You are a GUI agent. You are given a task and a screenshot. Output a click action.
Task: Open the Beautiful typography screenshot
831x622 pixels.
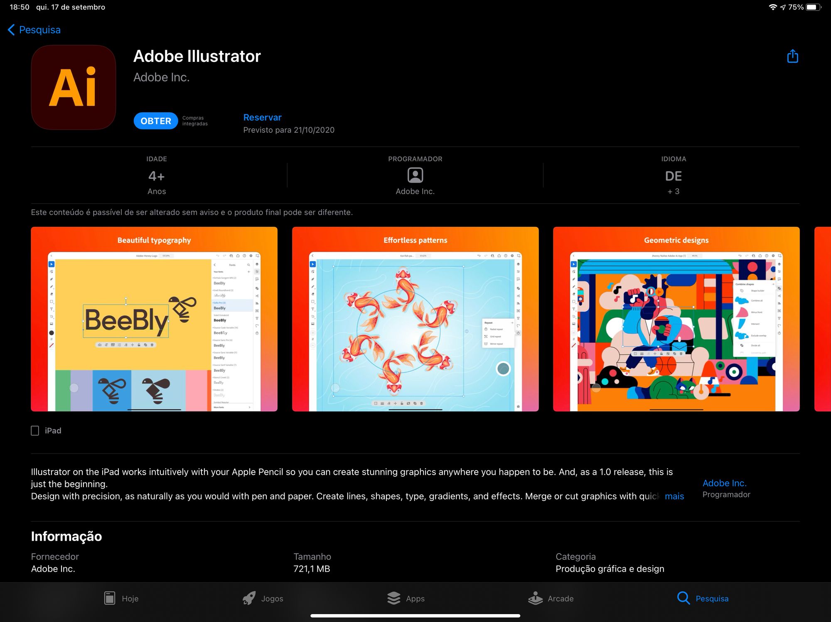154,319
